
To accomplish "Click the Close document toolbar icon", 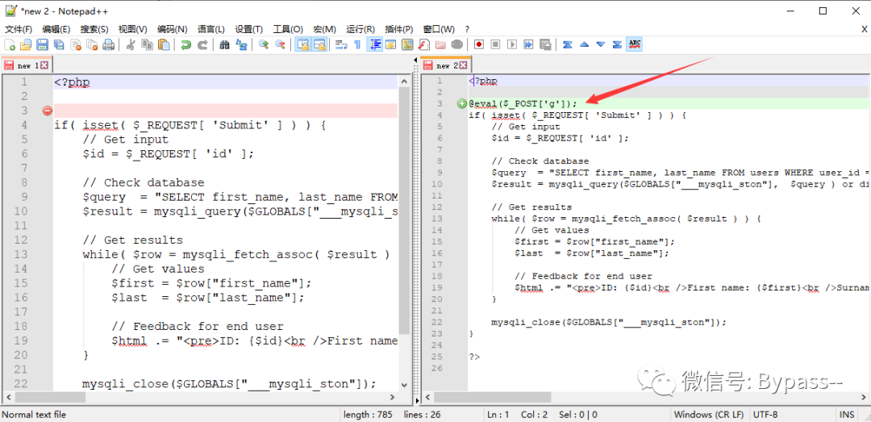I will coord(75,44).
